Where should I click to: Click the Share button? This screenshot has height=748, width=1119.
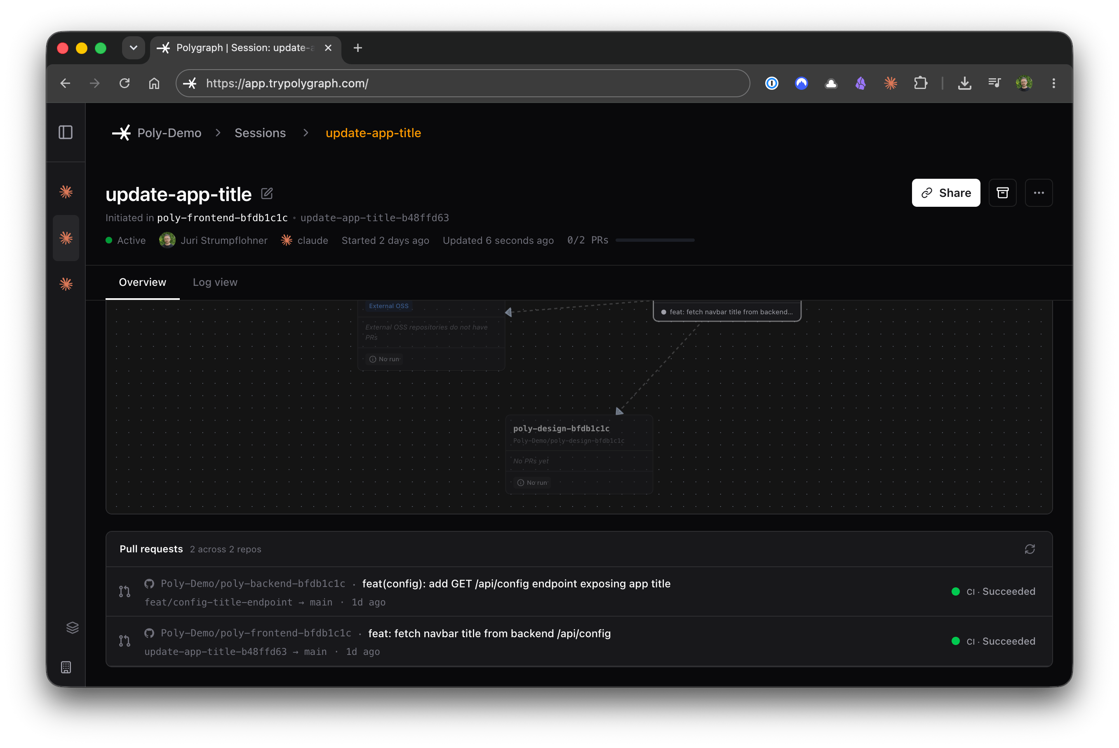pyautogui.click(x=945, y=193)
